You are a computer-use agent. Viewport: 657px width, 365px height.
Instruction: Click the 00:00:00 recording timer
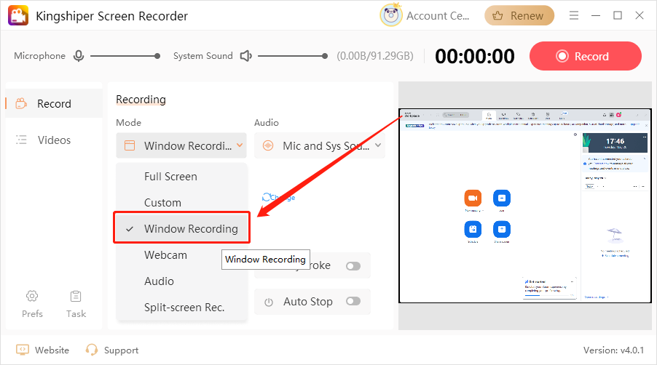point(475,56)
